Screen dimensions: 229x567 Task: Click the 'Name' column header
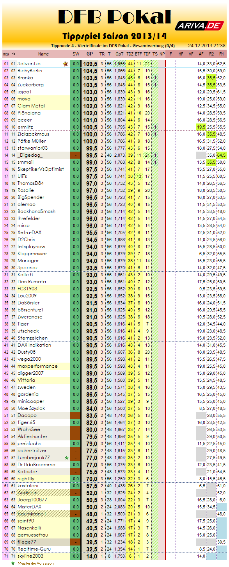(x=43, y=54)
